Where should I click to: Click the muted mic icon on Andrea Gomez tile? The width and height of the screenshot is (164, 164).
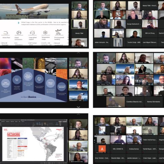127,153
